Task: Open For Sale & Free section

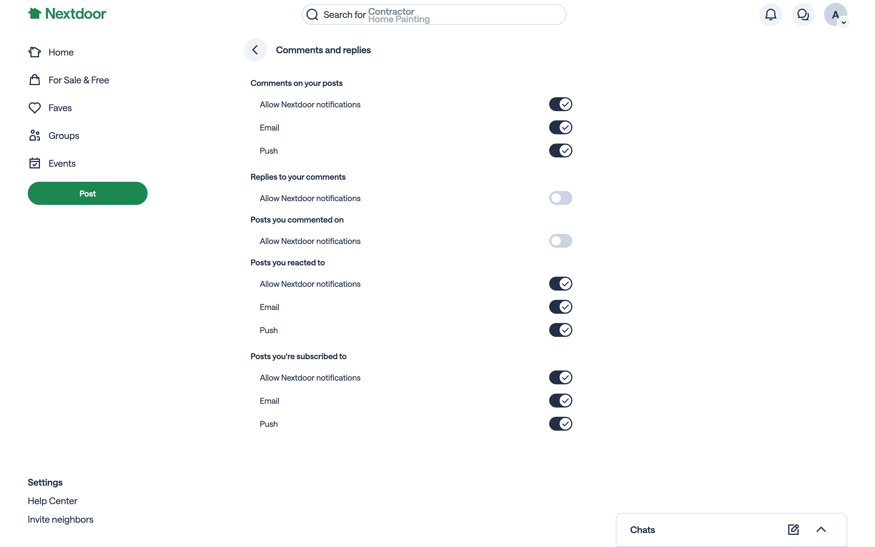Action: pyautogui.click(x=78, y=80)
